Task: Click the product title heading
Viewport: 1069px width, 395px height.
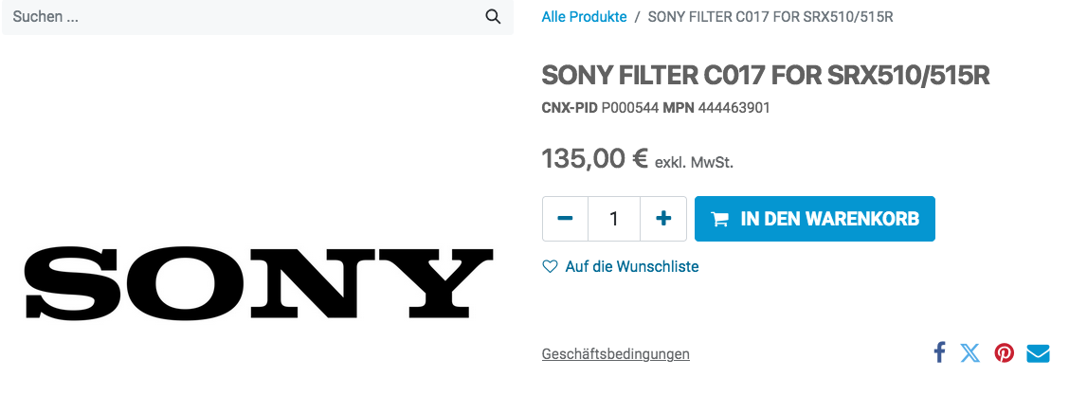Action: (x=765, y=76)
